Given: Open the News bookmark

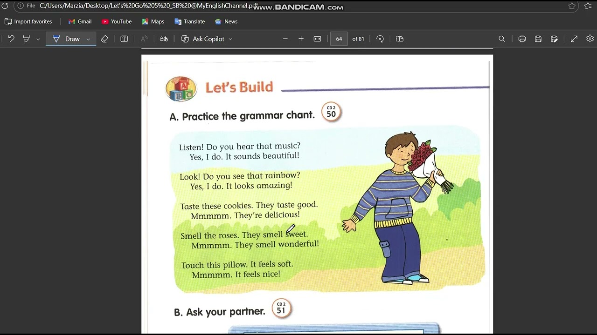Looking at the screenshot, I should pyautogui.click(x=226, y=21).
